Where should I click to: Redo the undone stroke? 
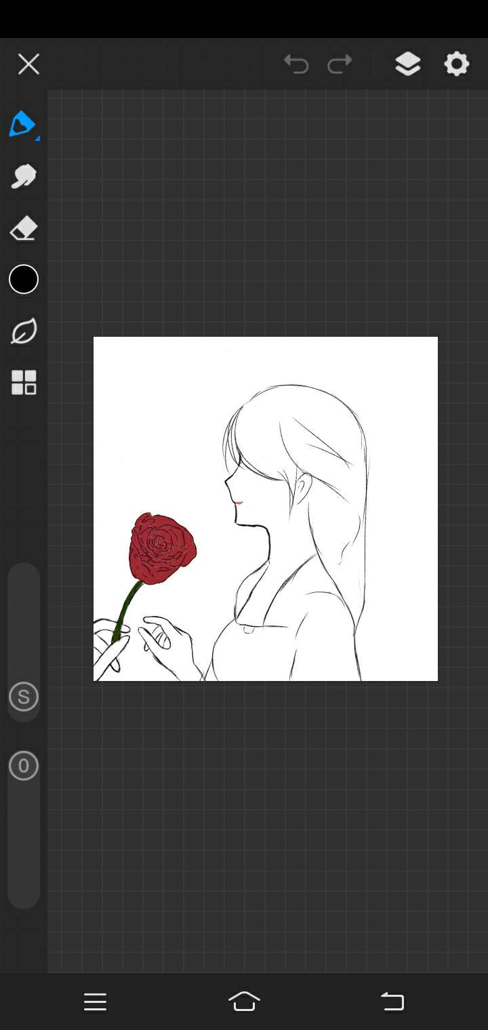click(x=340, y=64)
